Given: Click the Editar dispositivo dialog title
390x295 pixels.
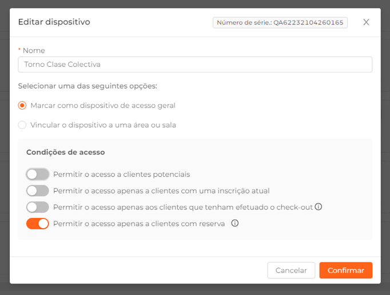Looking at the screenshot, I should pos(54,22).
